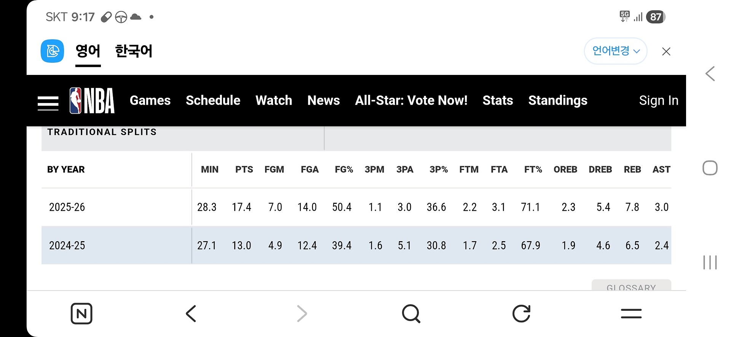
Task: Open the Stats menu item
Action: [498, 100]
